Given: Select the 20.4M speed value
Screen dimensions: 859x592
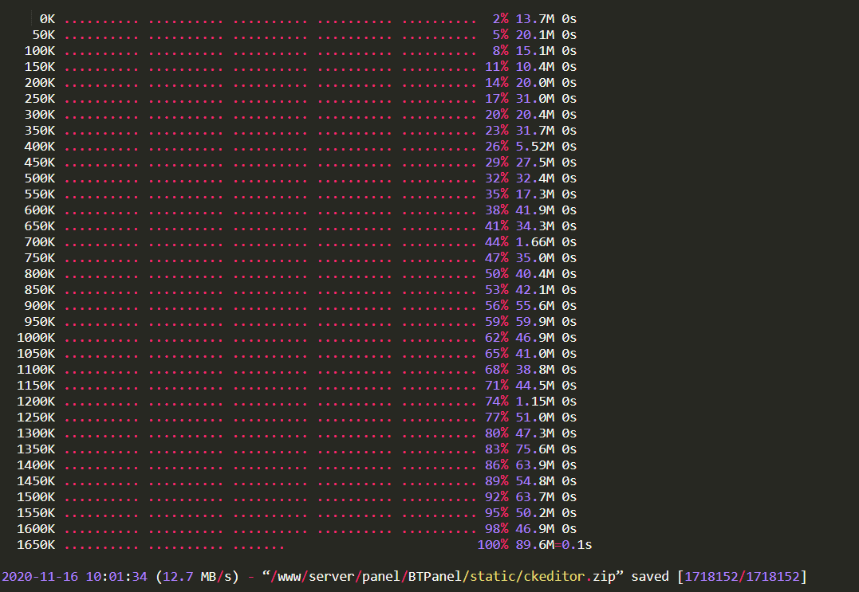Looking at the screenshot, I should [x=534, y=115].
